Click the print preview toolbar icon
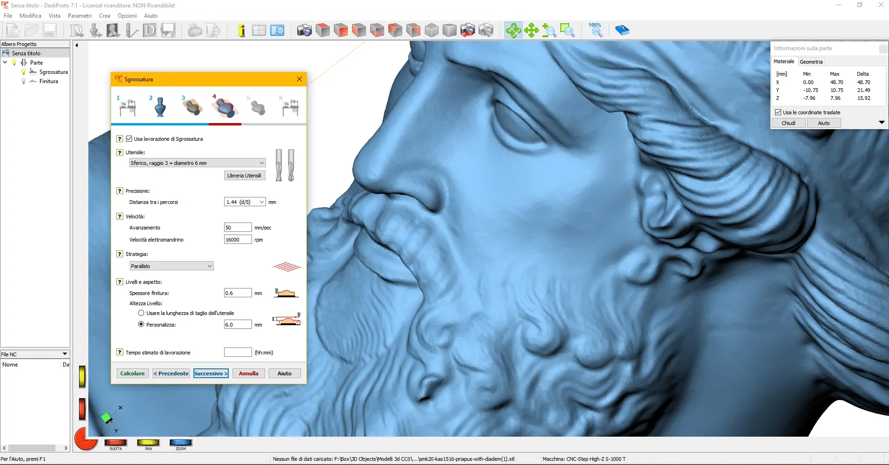This screenshot has width=889, height=465. 213,31
